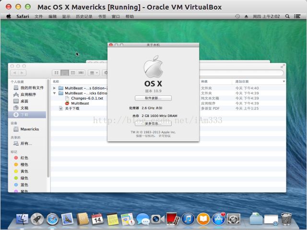Switch Finder to Cover Flow view

click(x=81, y=73)
